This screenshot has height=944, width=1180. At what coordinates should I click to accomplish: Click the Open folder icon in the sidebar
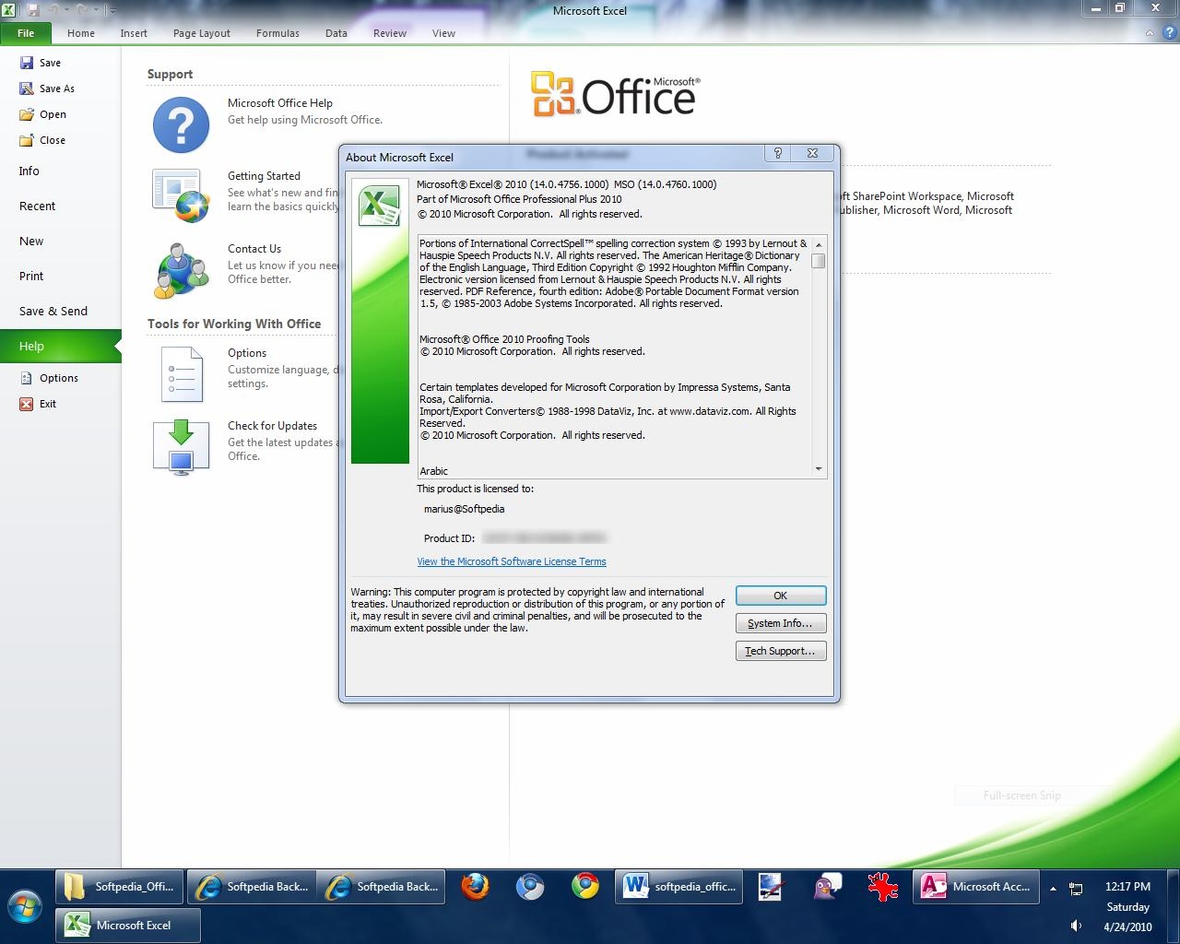26,114
